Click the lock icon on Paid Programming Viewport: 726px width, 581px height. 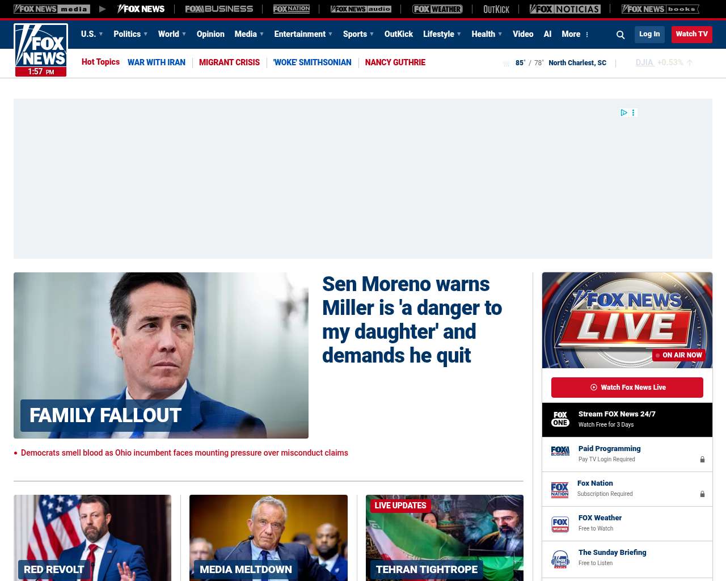point(702,460)
